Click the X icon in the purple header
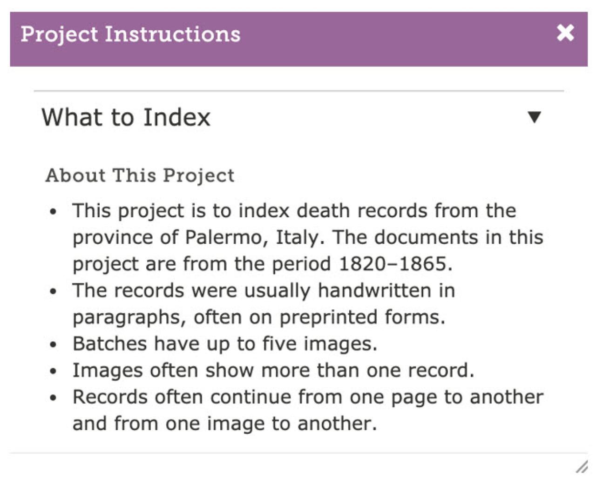Screen dimensions: 596x483 tap(565, 33)
